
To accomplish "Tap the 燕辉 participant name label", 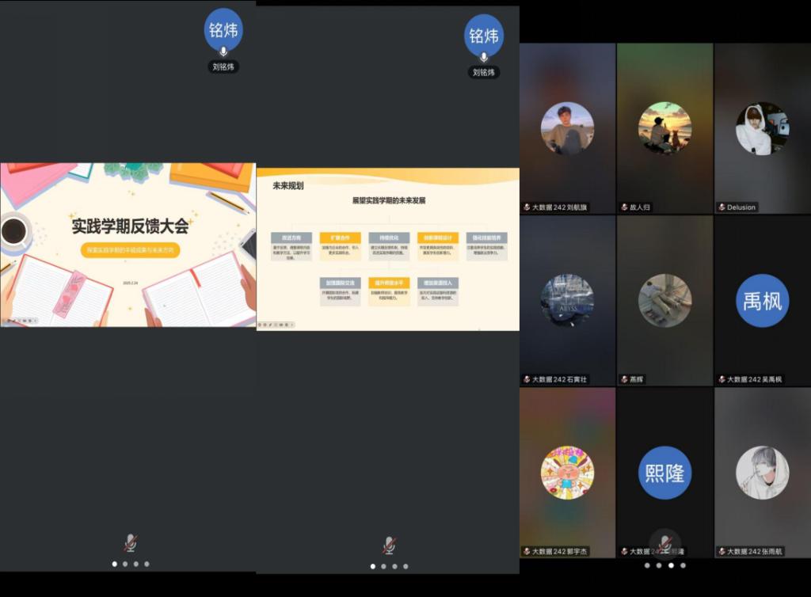I will [637, 379].
